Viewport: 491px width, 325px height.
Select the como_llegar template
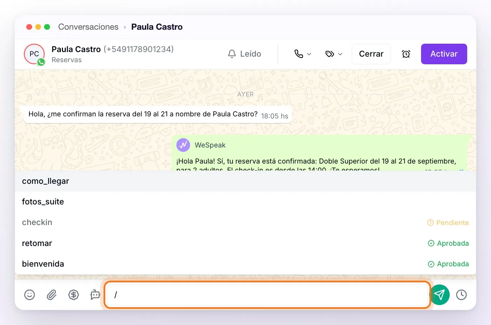tap(245, 181)
